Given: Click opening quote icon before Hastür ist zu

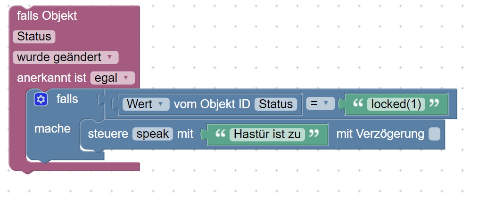Looking at the screenshot, I should (x=220, y=134).
